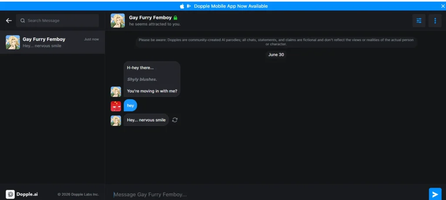Viewport: 446px width, 200px height.
Task: Click the green lock icon in header
Action: 175,17
